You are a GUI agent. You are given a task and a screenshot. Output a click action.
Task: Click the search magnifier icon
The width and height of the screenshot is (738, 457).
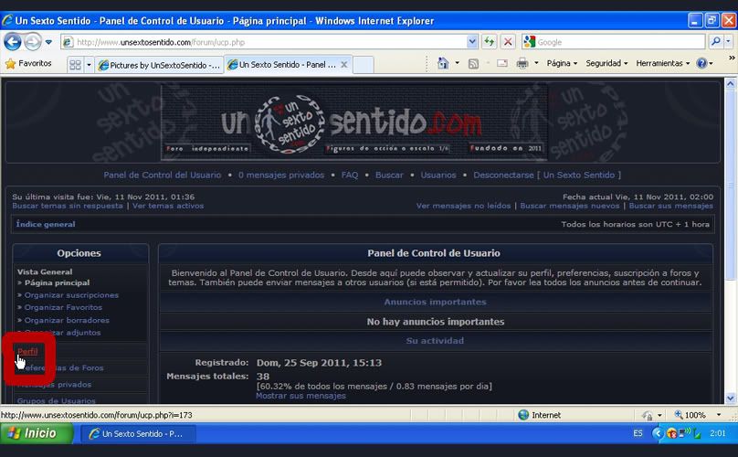(x=716, y=42)
